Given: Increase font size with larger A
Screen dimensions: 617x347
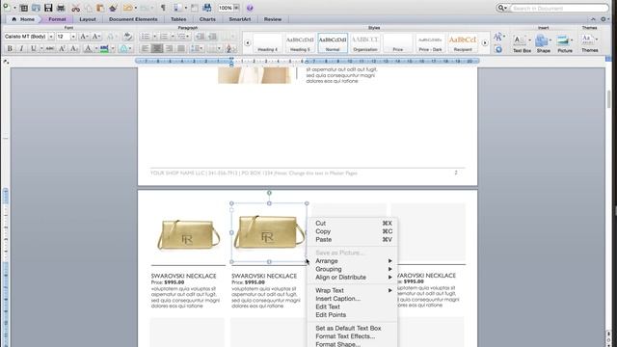Looking at the screenshot, I should [84, 37].
